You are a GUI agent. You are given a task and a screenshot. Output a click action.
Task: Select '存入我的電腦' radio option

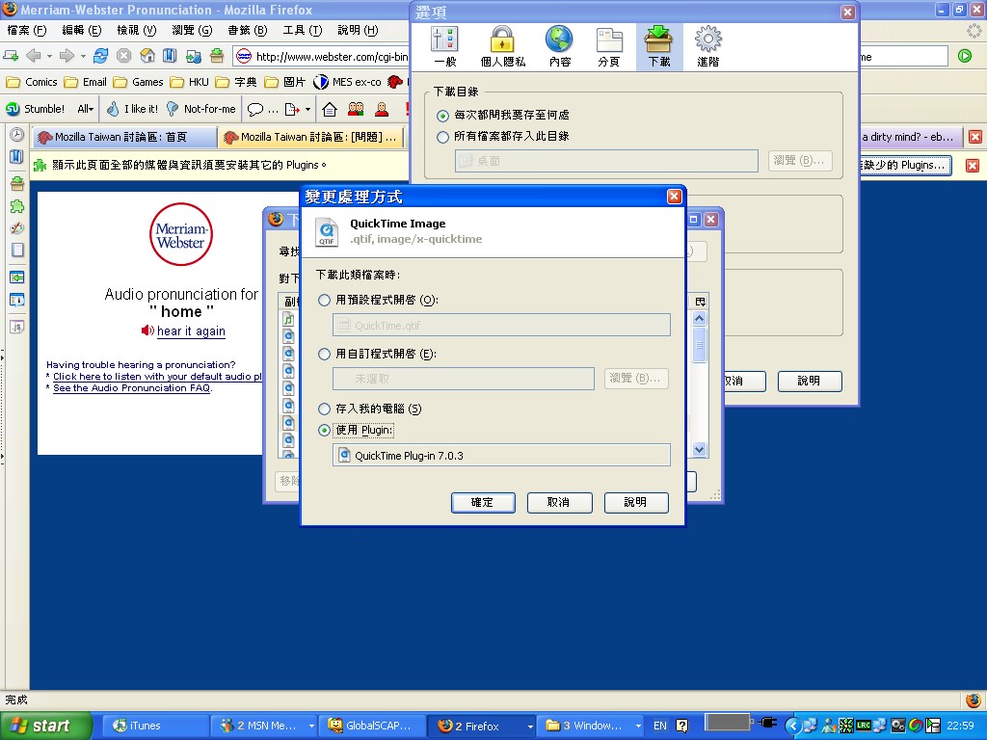pyautogui.click(x=325, y=410)
